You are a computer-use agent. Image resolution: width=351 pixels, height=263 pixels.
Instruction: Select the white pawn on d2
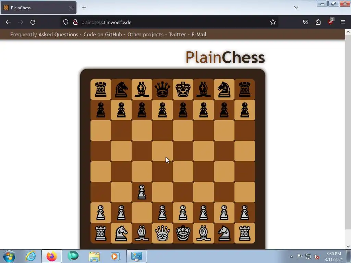[x=162, y=213]
